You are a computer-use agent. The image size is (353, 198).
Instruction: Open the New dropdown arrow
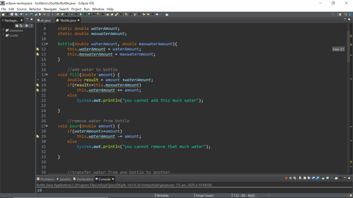7,14
